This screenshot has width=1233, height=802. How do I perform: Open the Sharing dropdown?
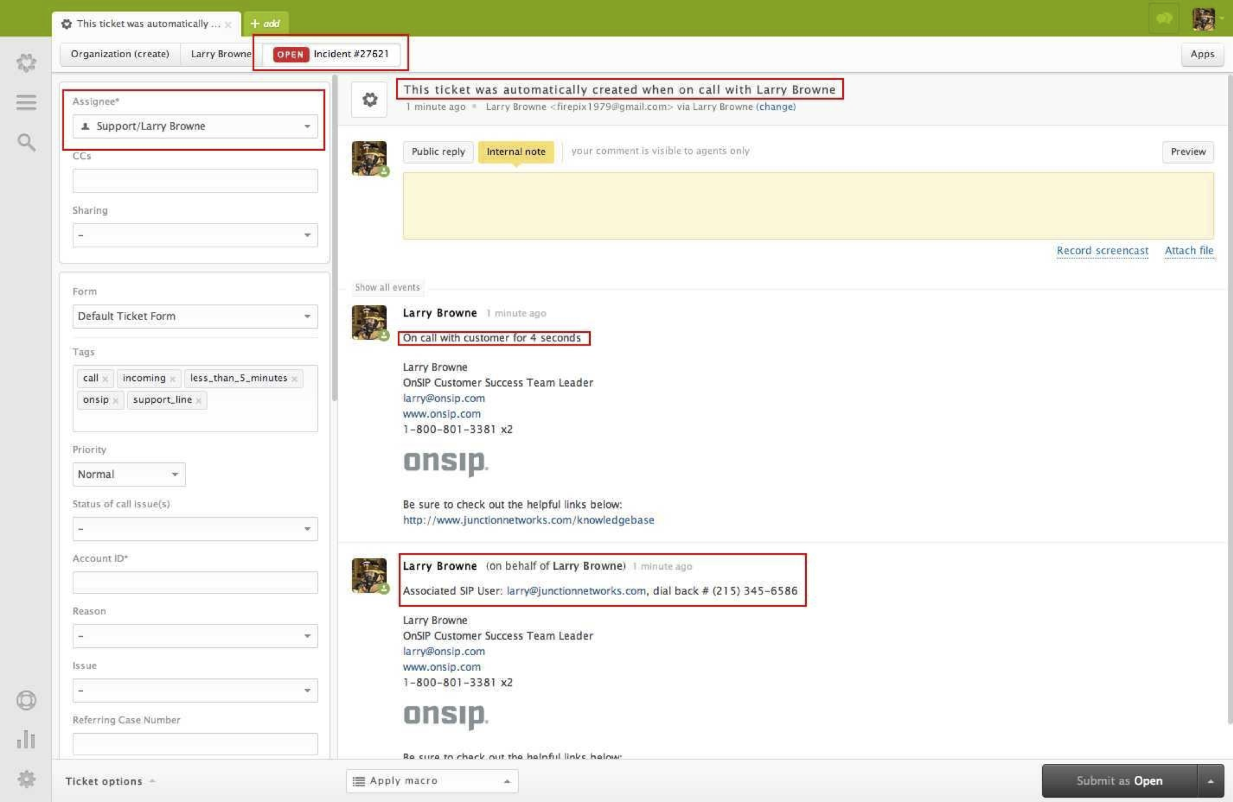[x=195, y=235]
